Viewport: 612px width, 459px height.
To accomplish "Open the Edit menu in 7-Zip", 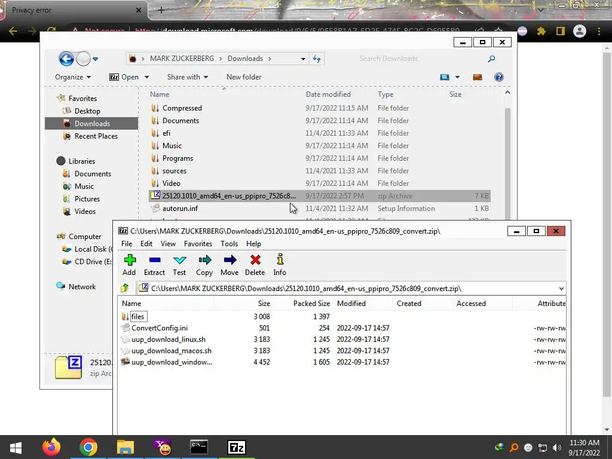I will point(146,244).
